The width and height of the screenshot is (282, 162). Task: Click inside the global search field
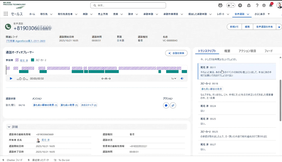pos(128,5)
